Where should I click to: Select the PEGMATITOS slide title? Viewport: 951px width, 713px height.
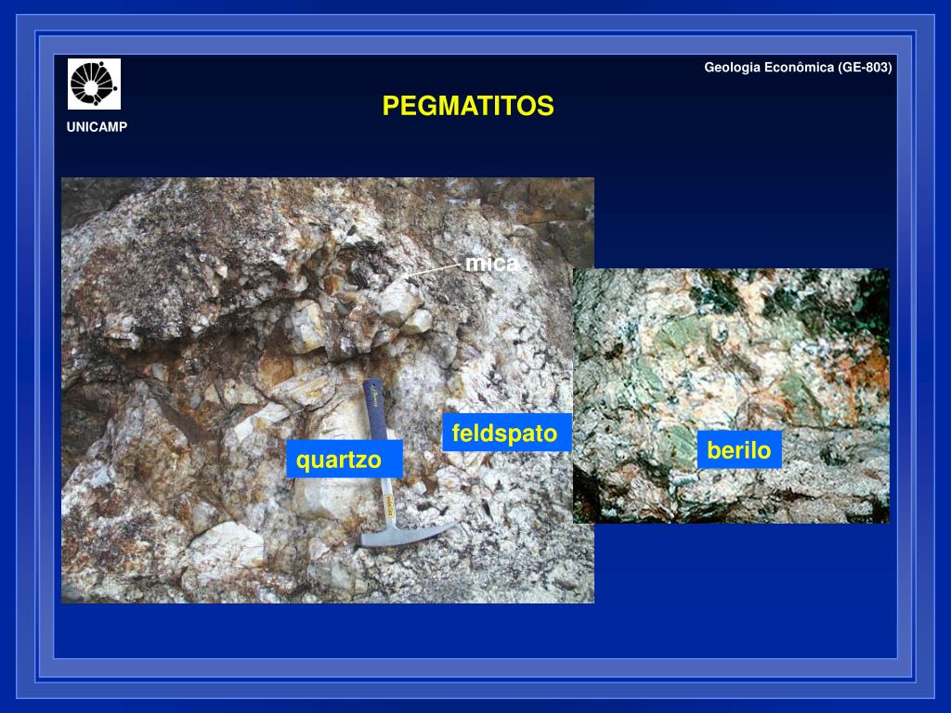coord(468,106)
